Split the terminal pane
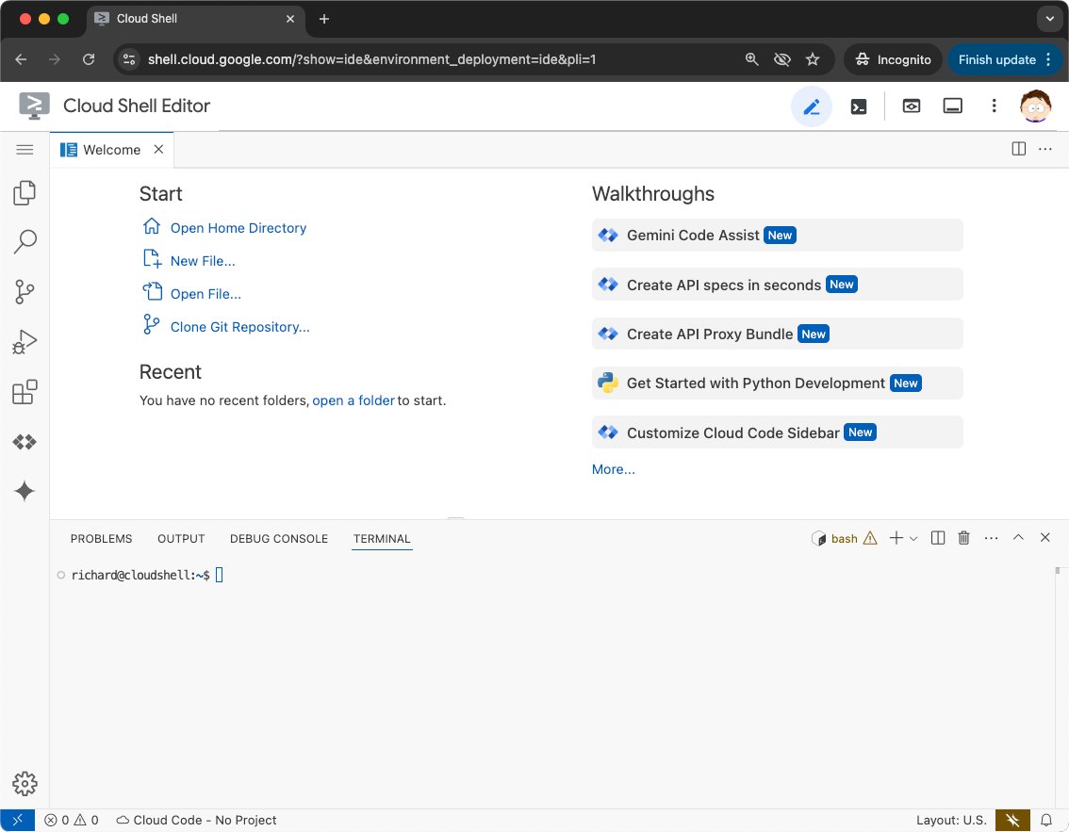 pyautogui.click(x=937, y=538)
